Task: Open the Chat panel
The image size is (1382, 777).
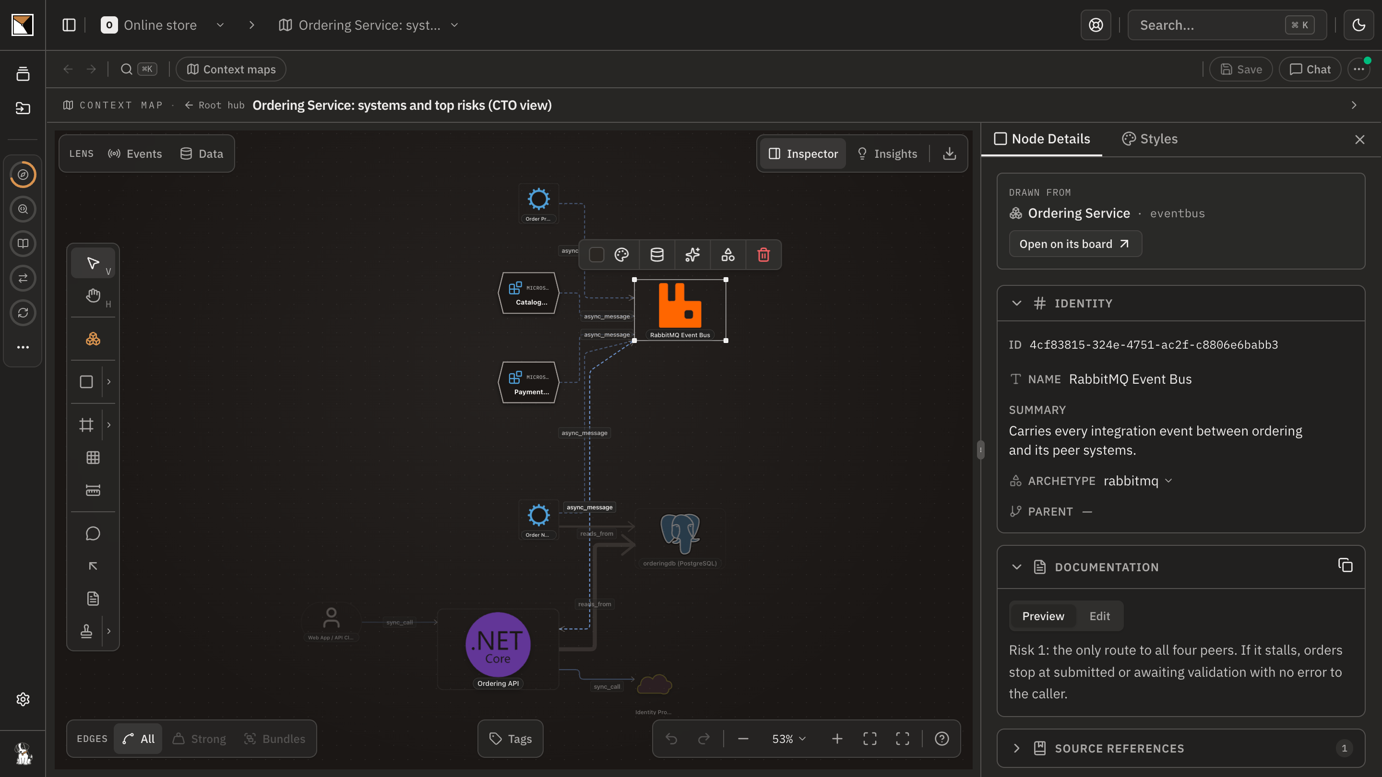Action: click(1310, 69)
